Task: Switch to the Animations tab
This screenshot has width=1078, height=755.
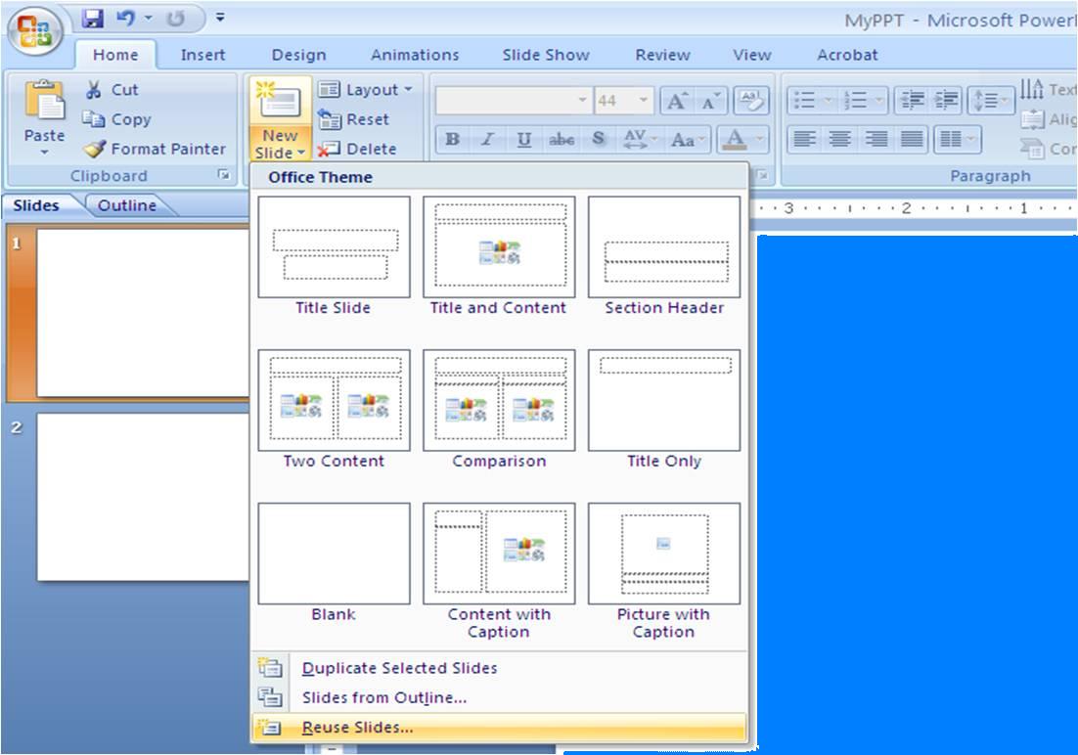Action: [415, 55]
